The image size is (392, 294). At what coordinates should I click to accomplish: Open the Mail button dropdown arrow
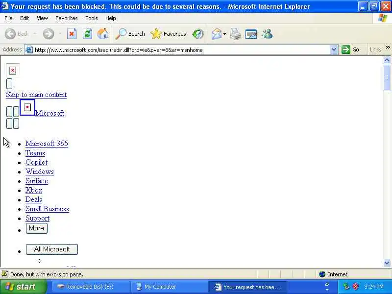coord(225,34)
